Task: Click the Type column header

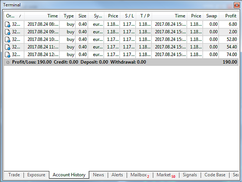Action: [68, 16]
